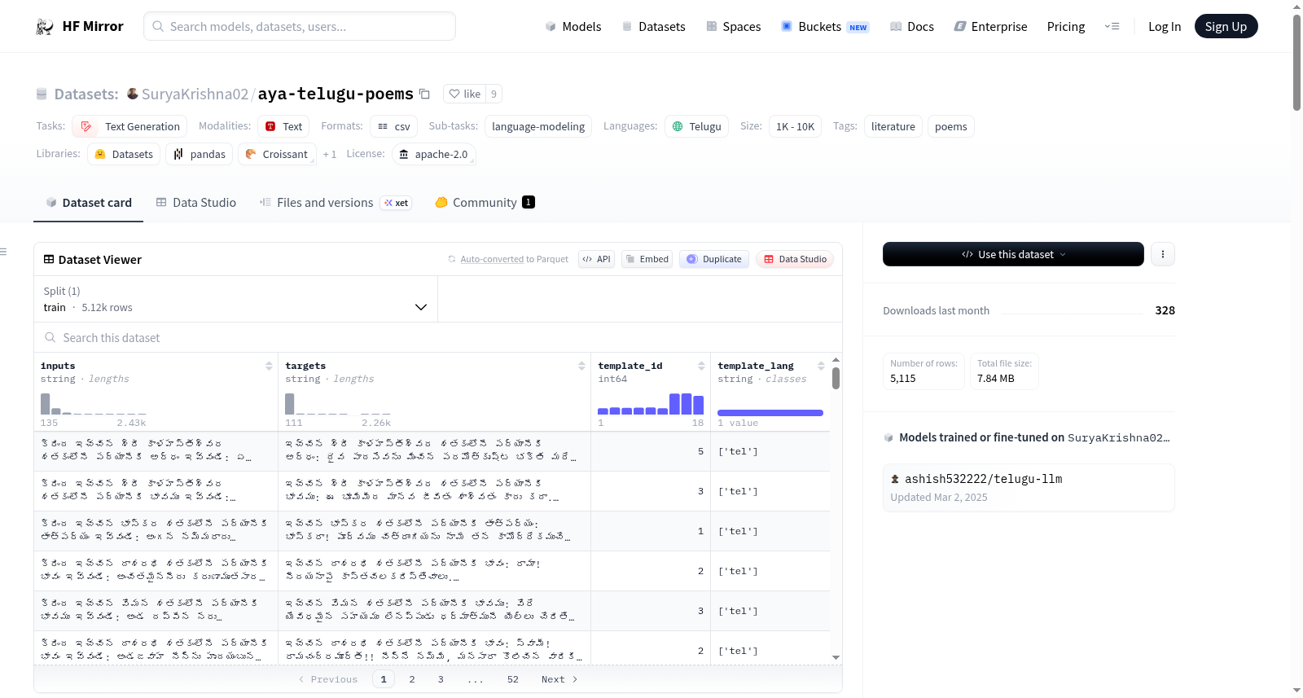Open the ashish532222/telugu-llm model card
This screenshot has height=698, width=1303.
coord(1029,487)
